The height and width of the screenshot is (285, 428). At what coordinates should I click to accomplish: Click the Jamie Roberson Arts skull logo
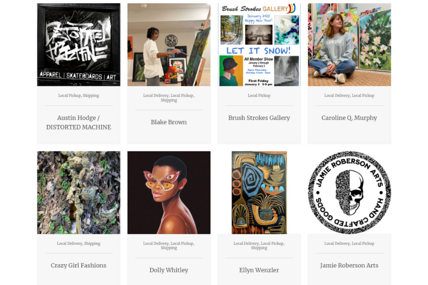[x=349, y=193]
